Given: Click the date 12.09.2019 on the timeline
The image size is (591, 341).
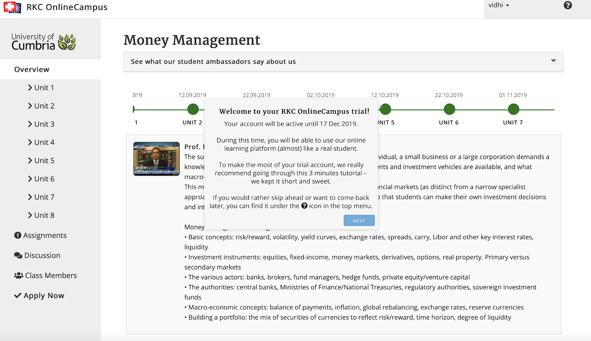Looking at the screenshot, I should [x=192, y=95].
